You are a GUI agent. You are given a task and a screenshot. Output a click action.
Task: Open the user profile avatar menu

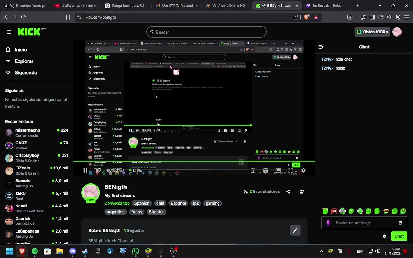coord(397,32)
